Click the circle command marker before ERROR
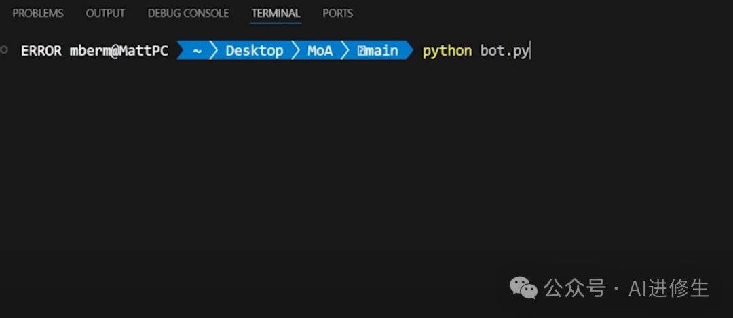This screenshot has height=318, width=733. pyautogui.click(x=5, y=50)
